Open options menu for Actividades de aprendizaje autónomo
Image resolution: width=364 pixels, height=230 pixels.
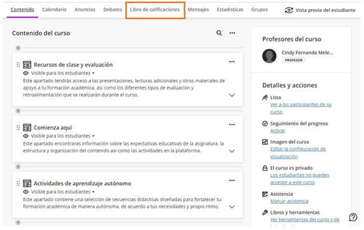[x=232, y=181]
